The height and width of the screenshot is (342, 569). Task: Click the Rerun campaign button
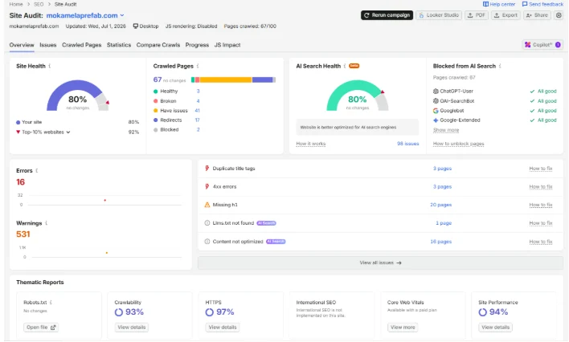(387, 15)
